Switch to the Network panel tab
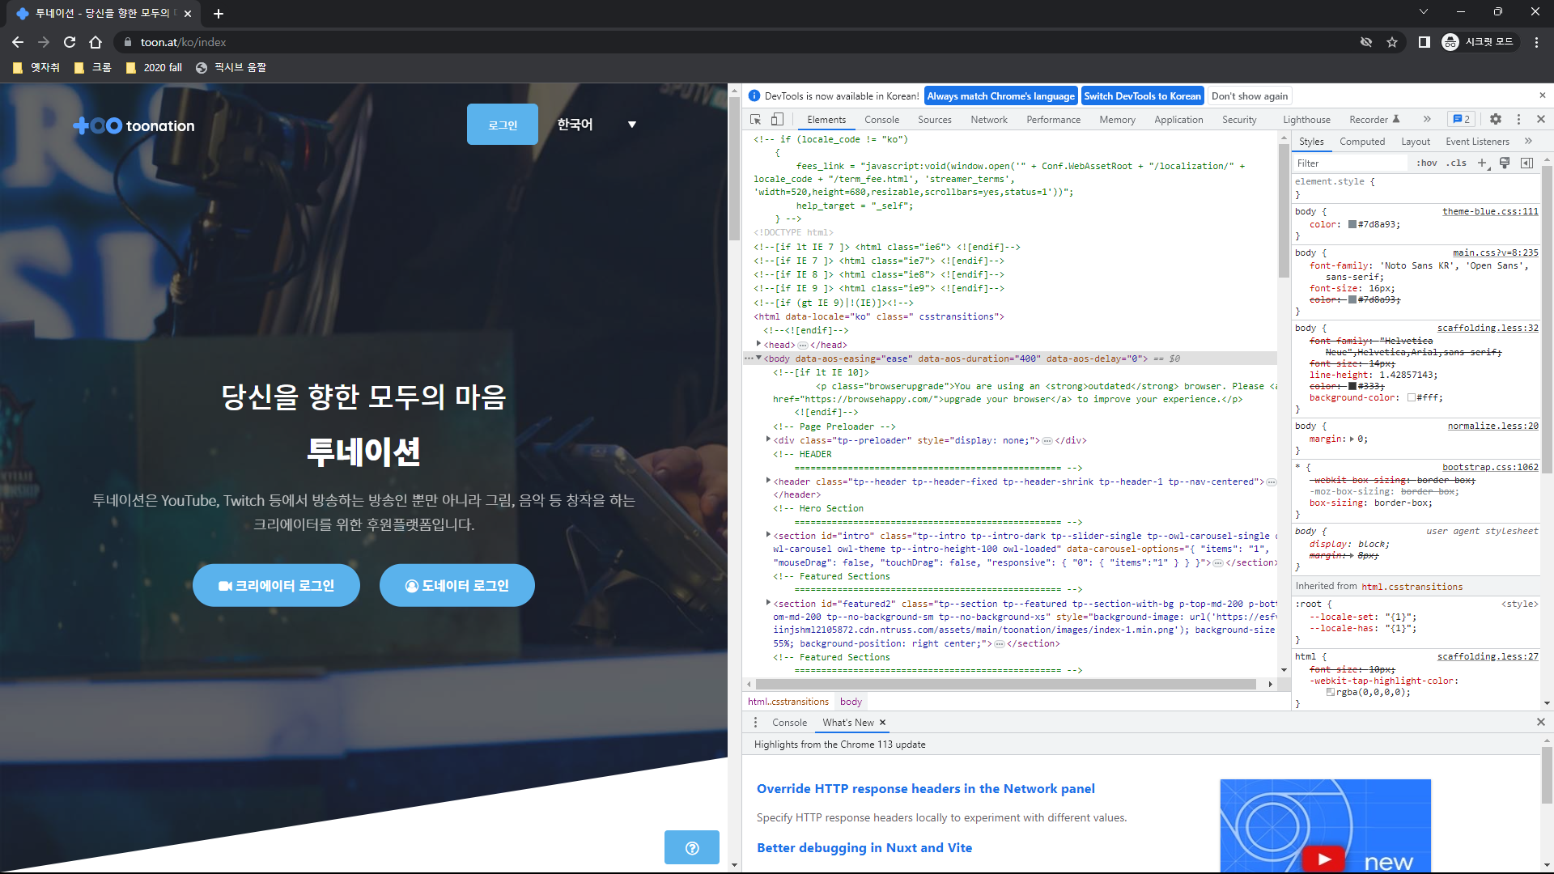1554x874 pixels. 989,120
